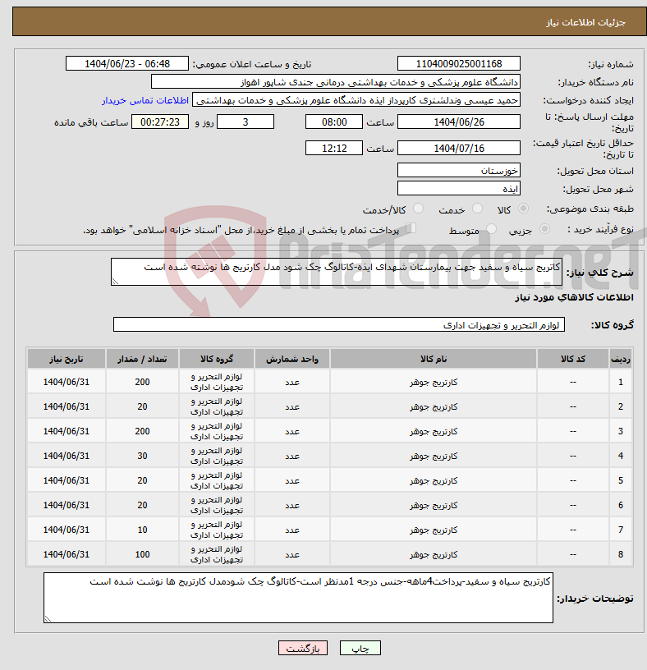Click the buyer organization name field
Image resolution: width=647 pixels, height=670 pixels.
tap(336, 82)
